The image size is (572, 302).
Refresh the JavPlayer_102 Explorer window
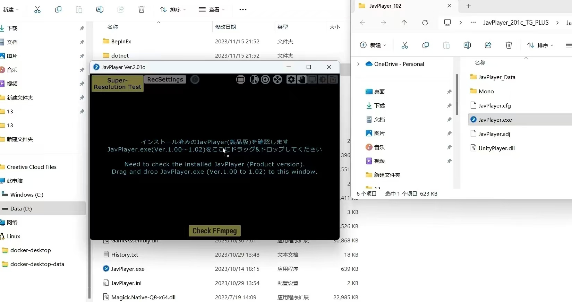pos(425,23)
